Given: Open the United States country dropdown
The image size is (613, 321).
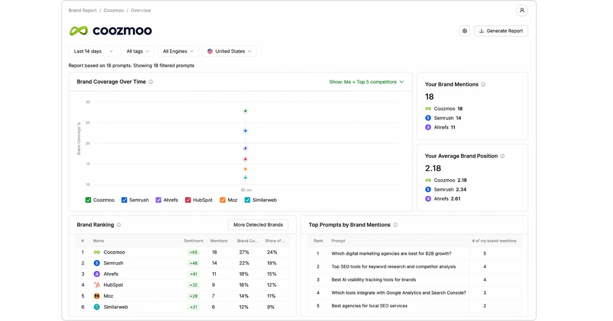Looking at the screenshot, I should (x=229, y=51).
